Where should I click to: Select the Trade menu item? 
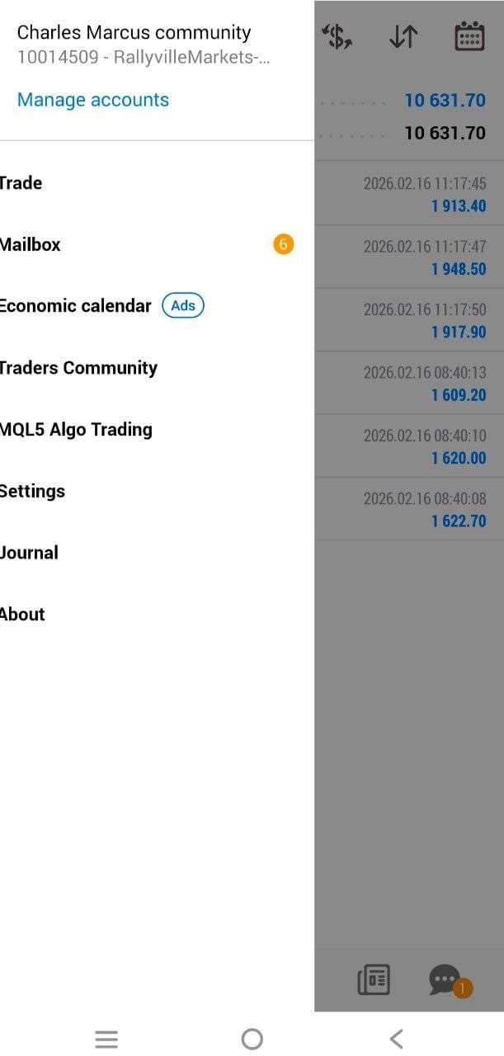pyautogui.click(x=21, y=183)
